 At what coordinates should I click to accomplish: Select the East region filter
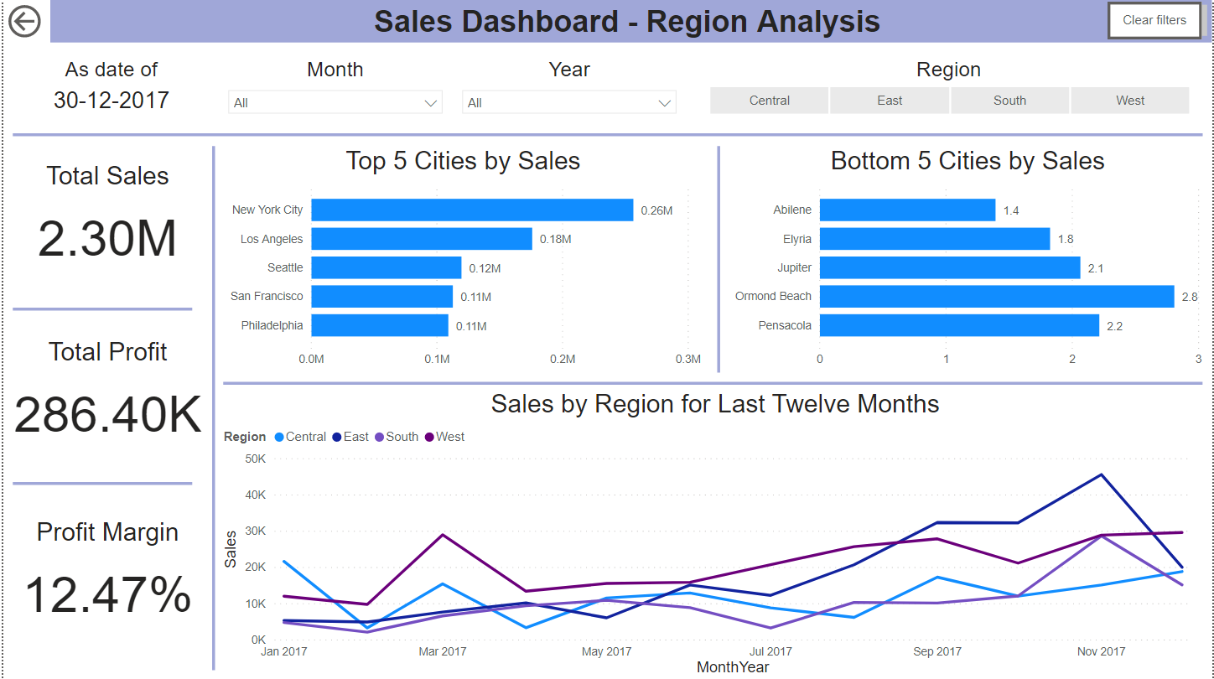889,100
